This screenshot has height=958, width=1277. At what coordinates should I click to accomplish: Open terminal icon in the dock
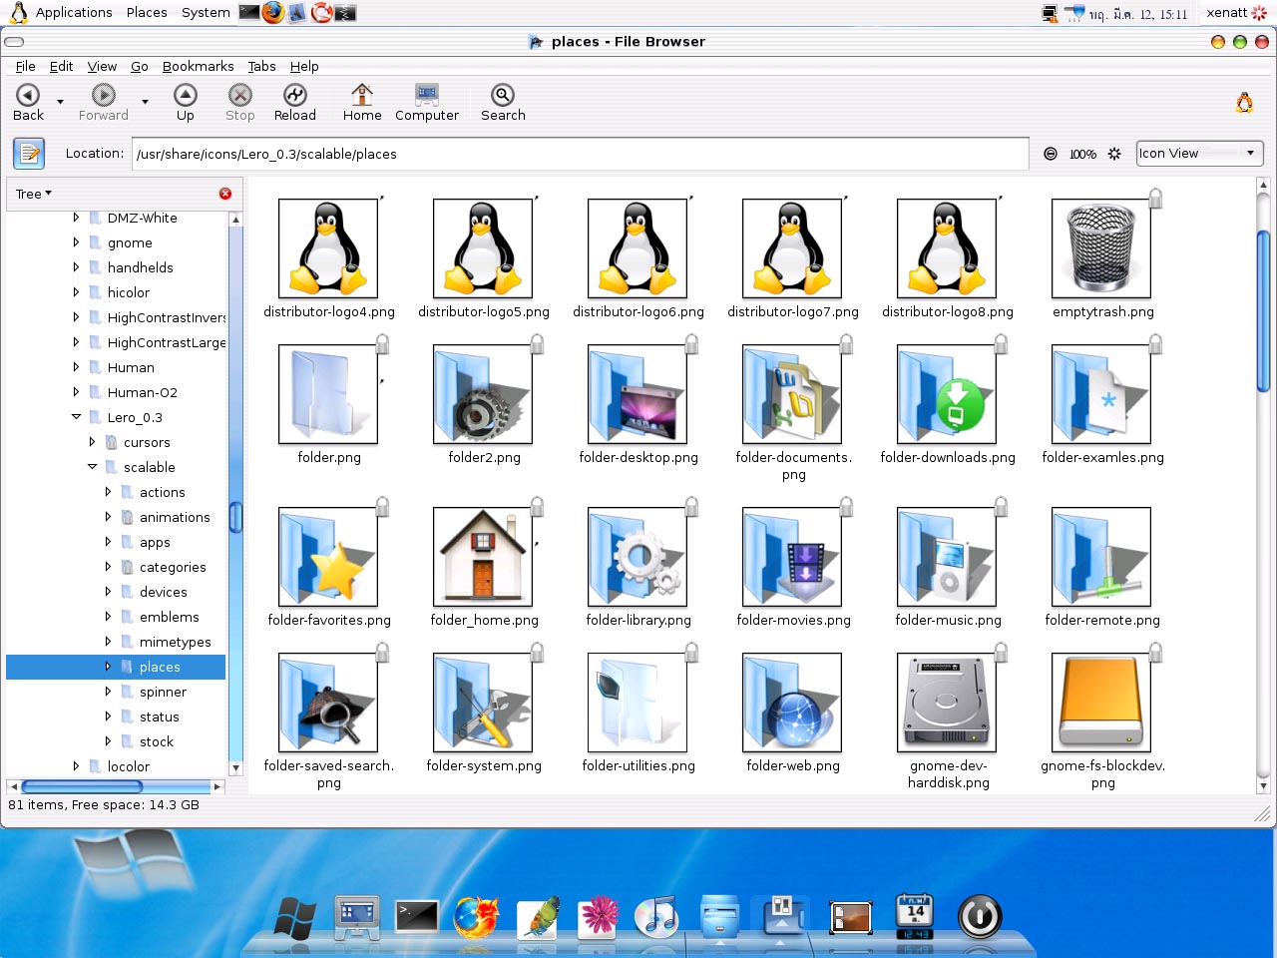click(x=416, y=916)
